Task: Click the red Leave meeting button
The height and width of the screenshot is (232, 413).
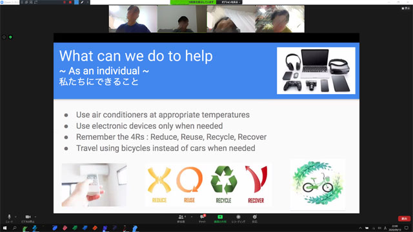Action: point(404,218)
